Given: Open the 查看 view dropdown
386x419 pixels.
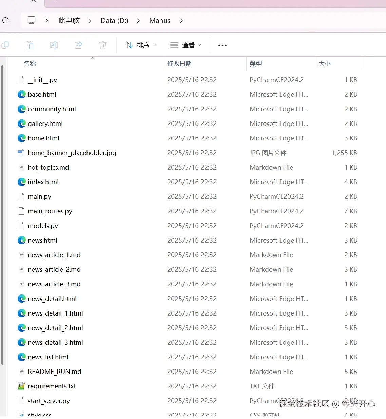Looking at the screenshot, I should click(186, 45).
